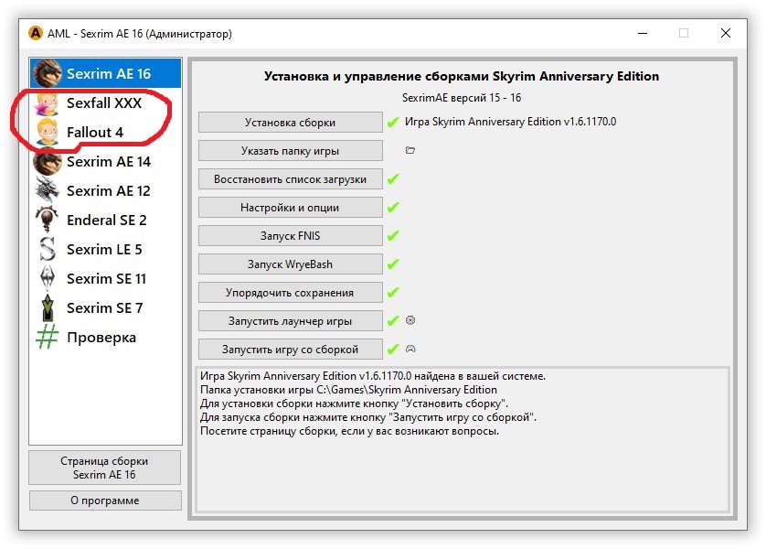Open the О программе button
The height and width of the screenshot is (549, 766).
coord(104,501)
